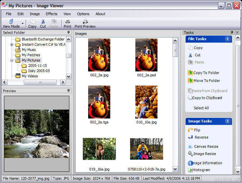Click the Histogram icon in Image Tasks

[190, 170]
